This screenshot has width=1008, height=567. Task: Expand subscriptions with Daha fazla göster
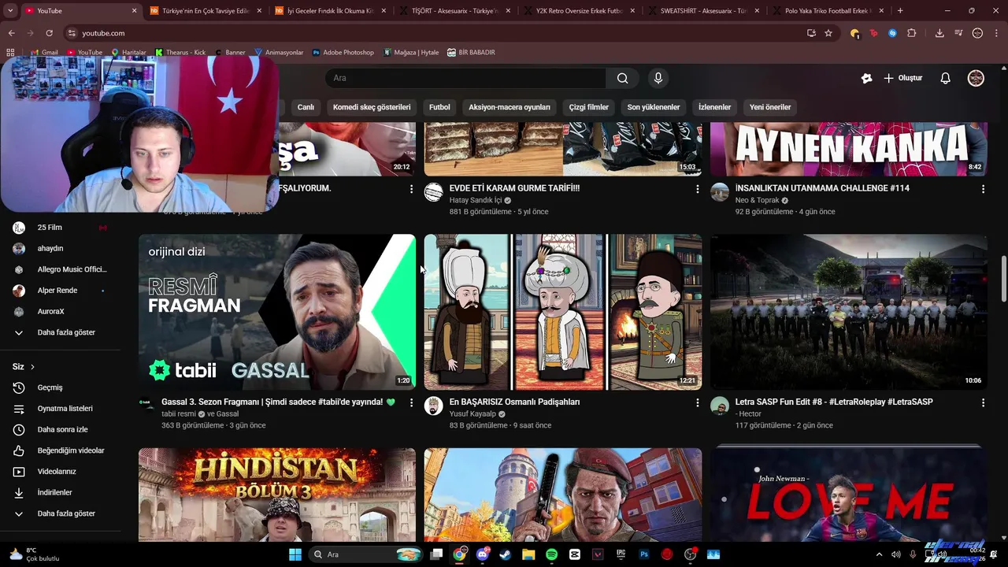click(x=60, y=332)
